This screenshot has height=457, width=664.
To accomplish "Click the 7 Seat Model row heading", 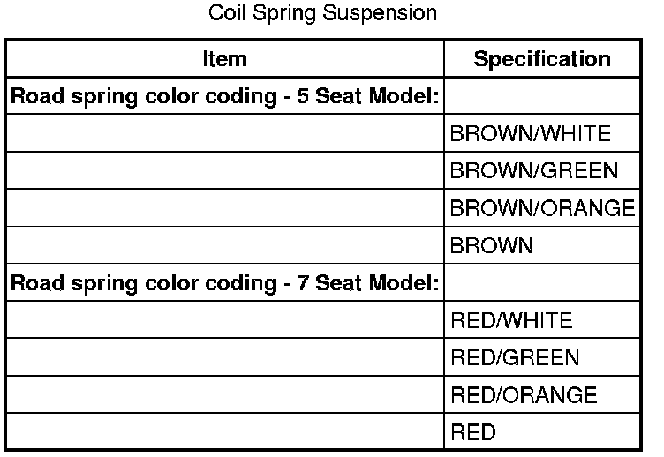I will [x=225, y=282].
